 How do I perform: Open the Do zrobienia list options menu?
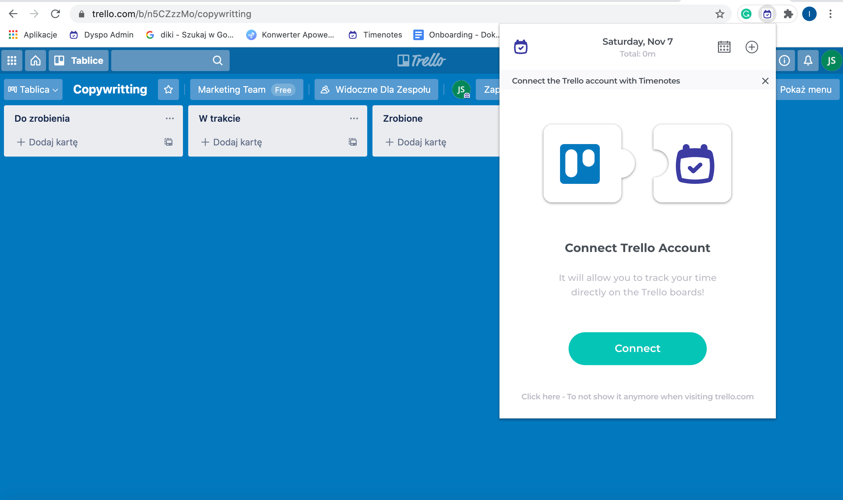pyautogui.click(x=169, y=119)
